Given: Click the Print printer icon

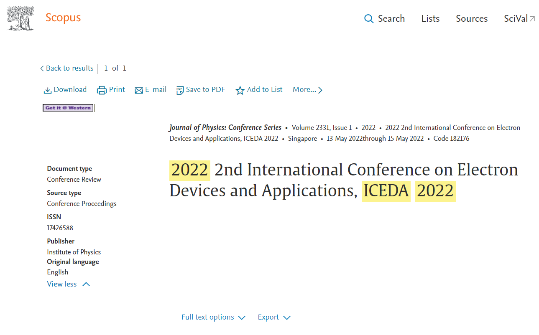Looking at the screenshot, I should coord(102,90).
